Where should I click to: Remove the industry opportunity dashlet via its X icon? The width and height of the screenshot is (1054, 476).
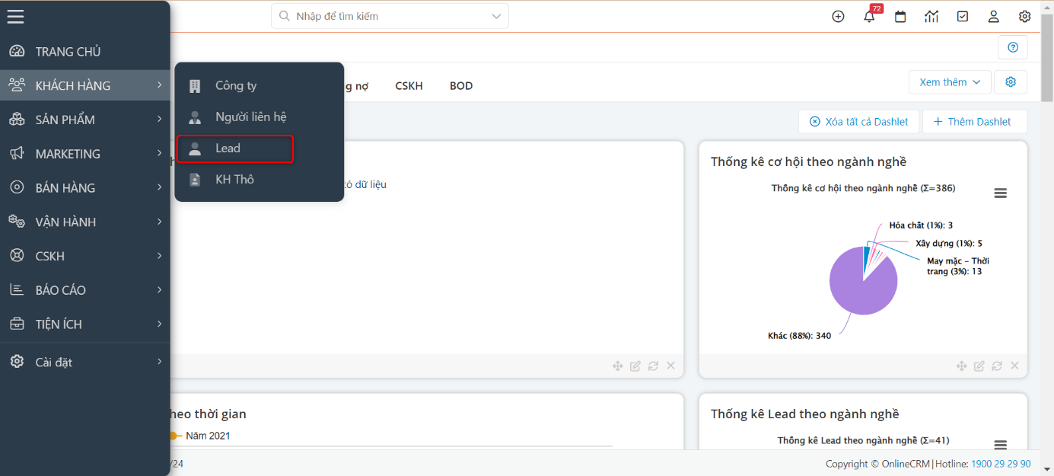[x=1014, y=366]
